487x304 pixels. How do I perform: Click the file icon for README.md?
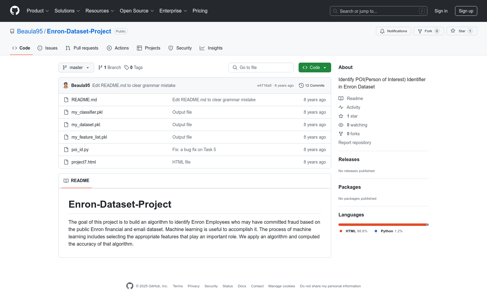66,100
